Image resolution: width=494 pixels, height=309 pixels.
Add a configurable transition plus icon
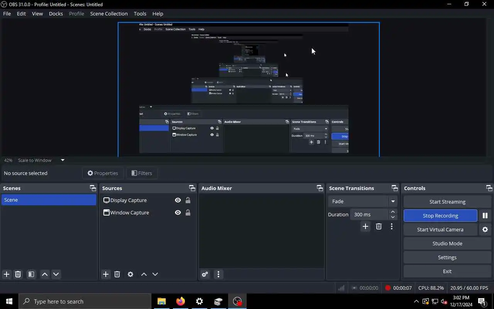(365, 226)
